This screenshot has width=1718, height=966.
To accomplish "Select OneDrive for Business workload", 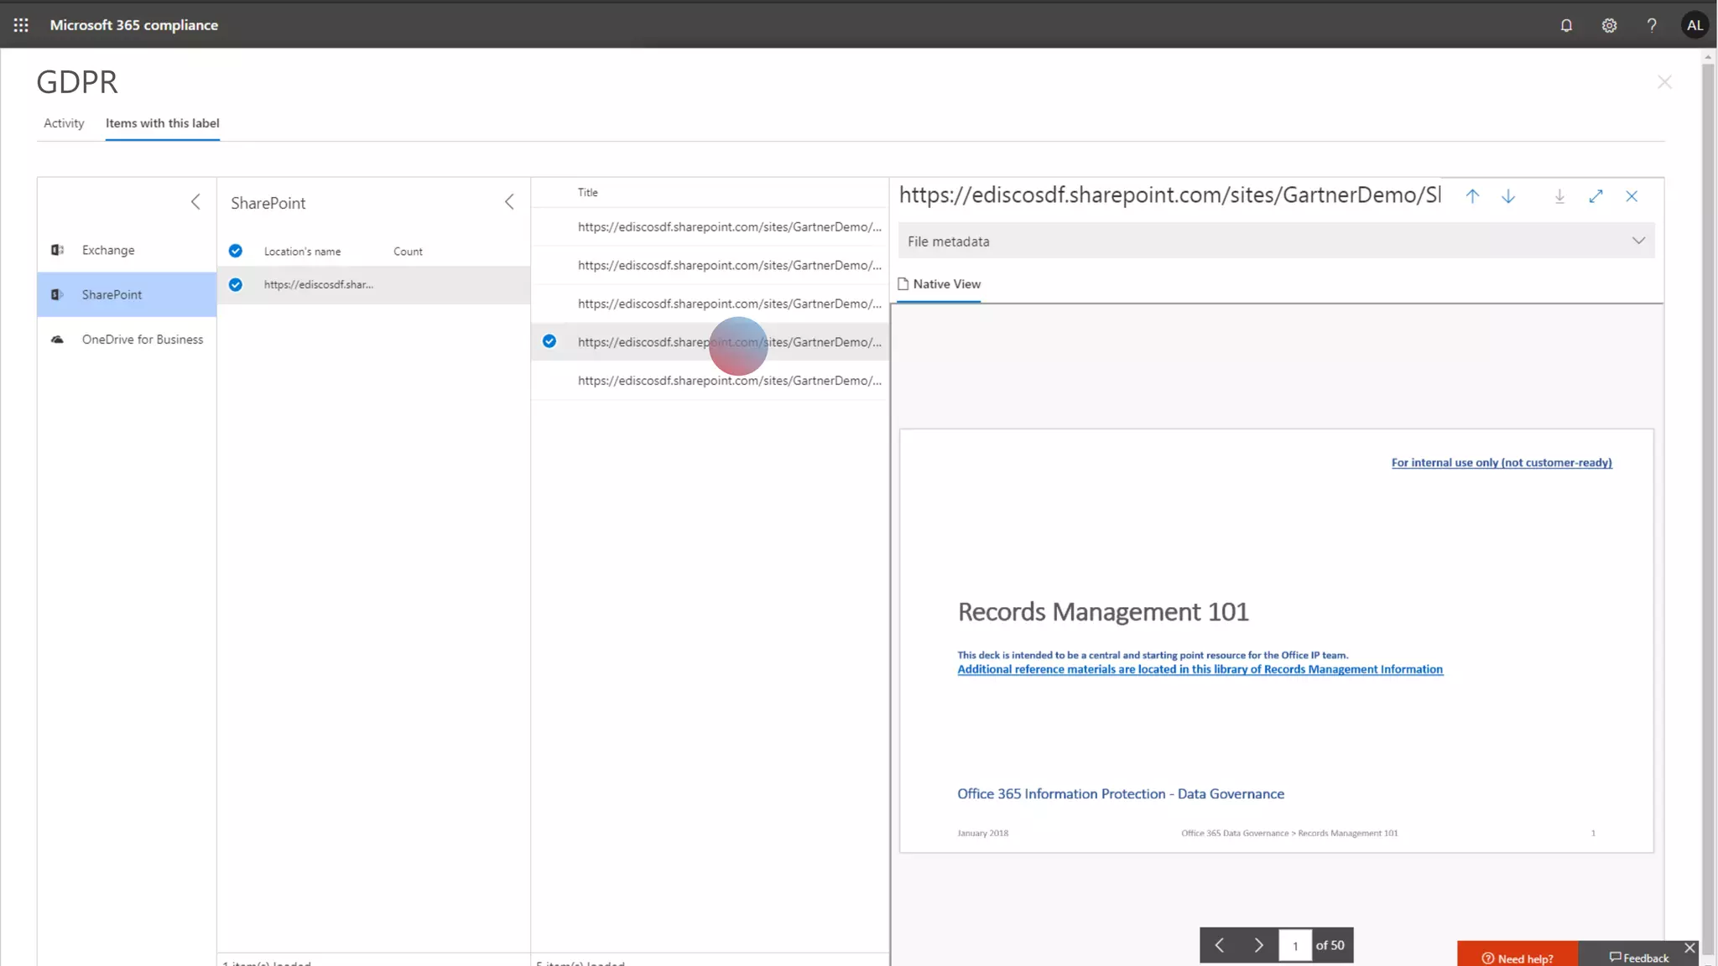I will [142, 340].
